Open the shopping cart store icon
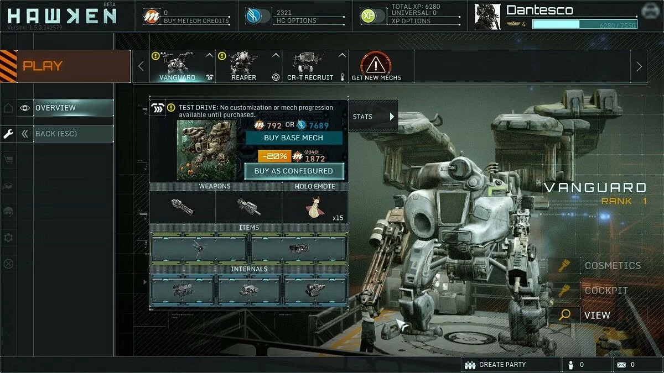The height and width of the screenshot is (373, 664). tap(8, 160)
